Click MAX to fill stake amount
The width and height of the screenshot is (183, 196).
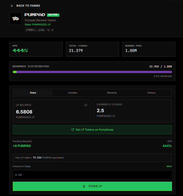169,166
